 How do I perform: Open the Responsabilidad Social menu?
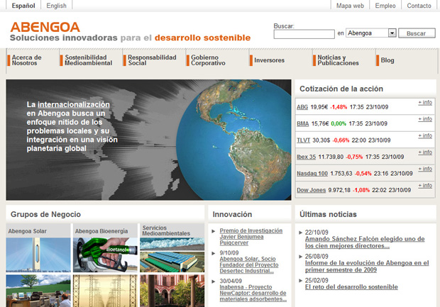(152, 60)
